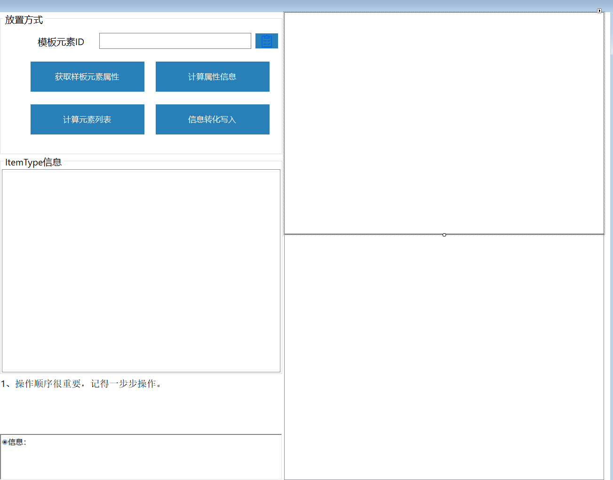Select the upper right dotted-border panel
The height and width of the screenshot is (480, 613).
pos(444,123)
